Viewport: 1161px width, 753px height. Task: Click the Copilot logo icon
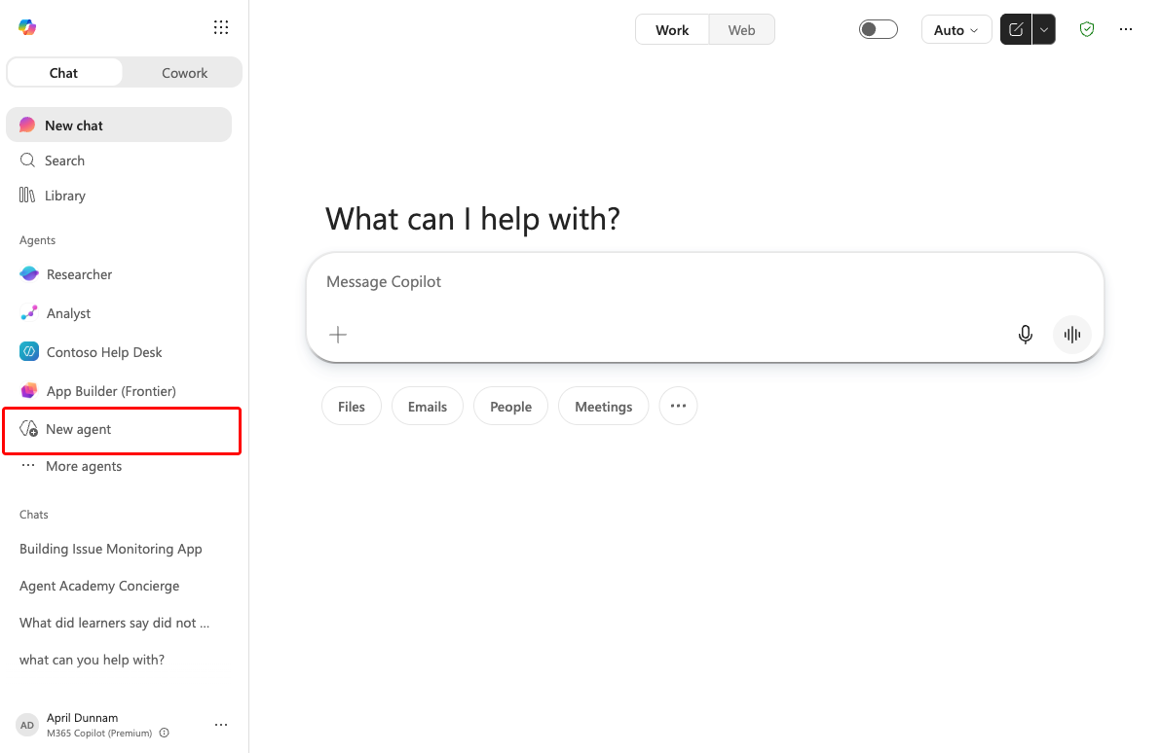[x=27, y=27]
